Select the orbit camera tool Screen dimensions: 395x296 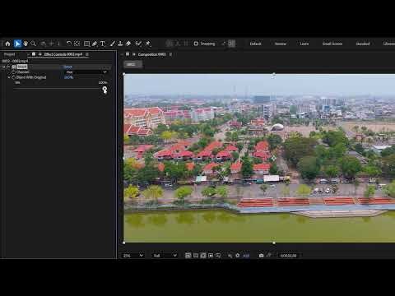coord(44,44)
